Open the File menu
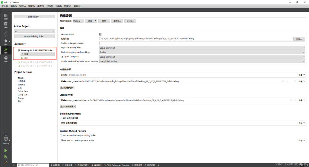This screenshot has height=167, width=309. point(4,6)
